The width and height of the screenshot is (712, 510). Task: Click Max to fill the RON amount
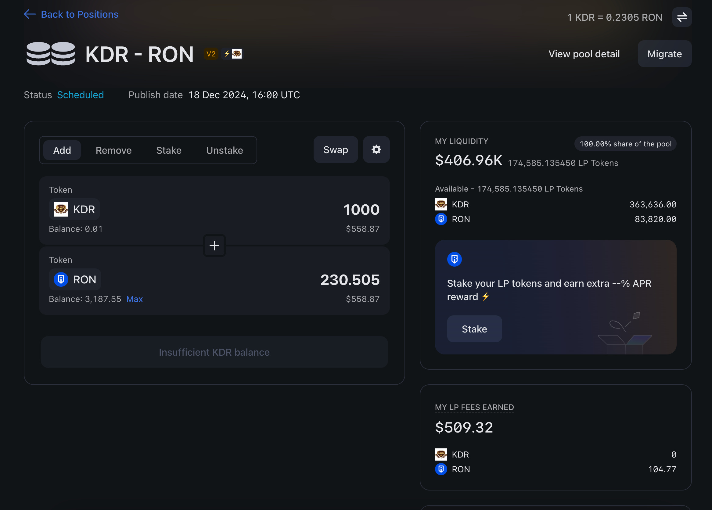(134, 299)
